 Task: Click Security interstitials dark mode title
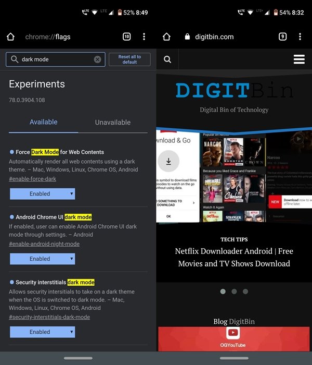55,282
